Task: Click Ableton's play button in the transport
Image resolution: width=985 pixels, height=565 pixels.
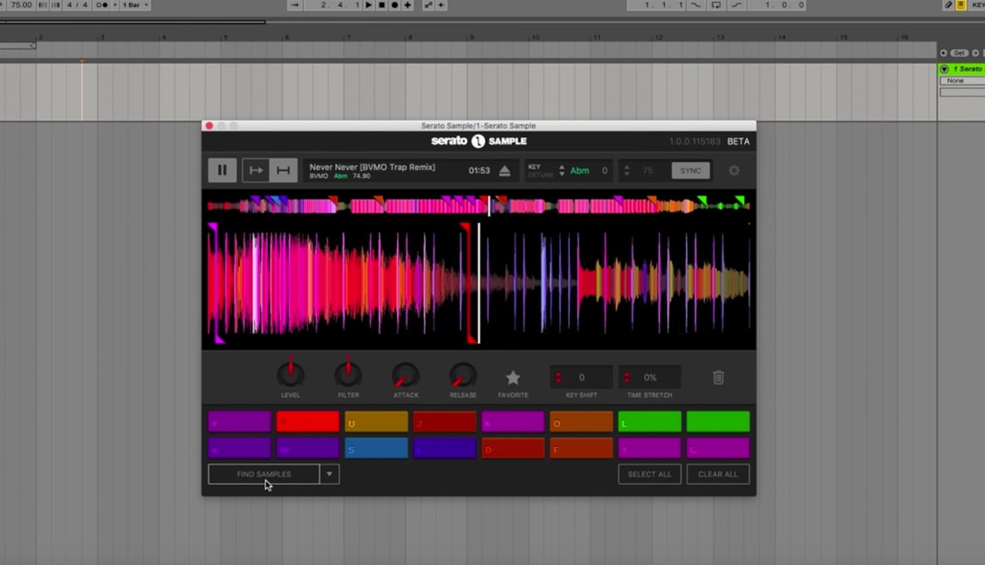Action: tap(369, 5)
